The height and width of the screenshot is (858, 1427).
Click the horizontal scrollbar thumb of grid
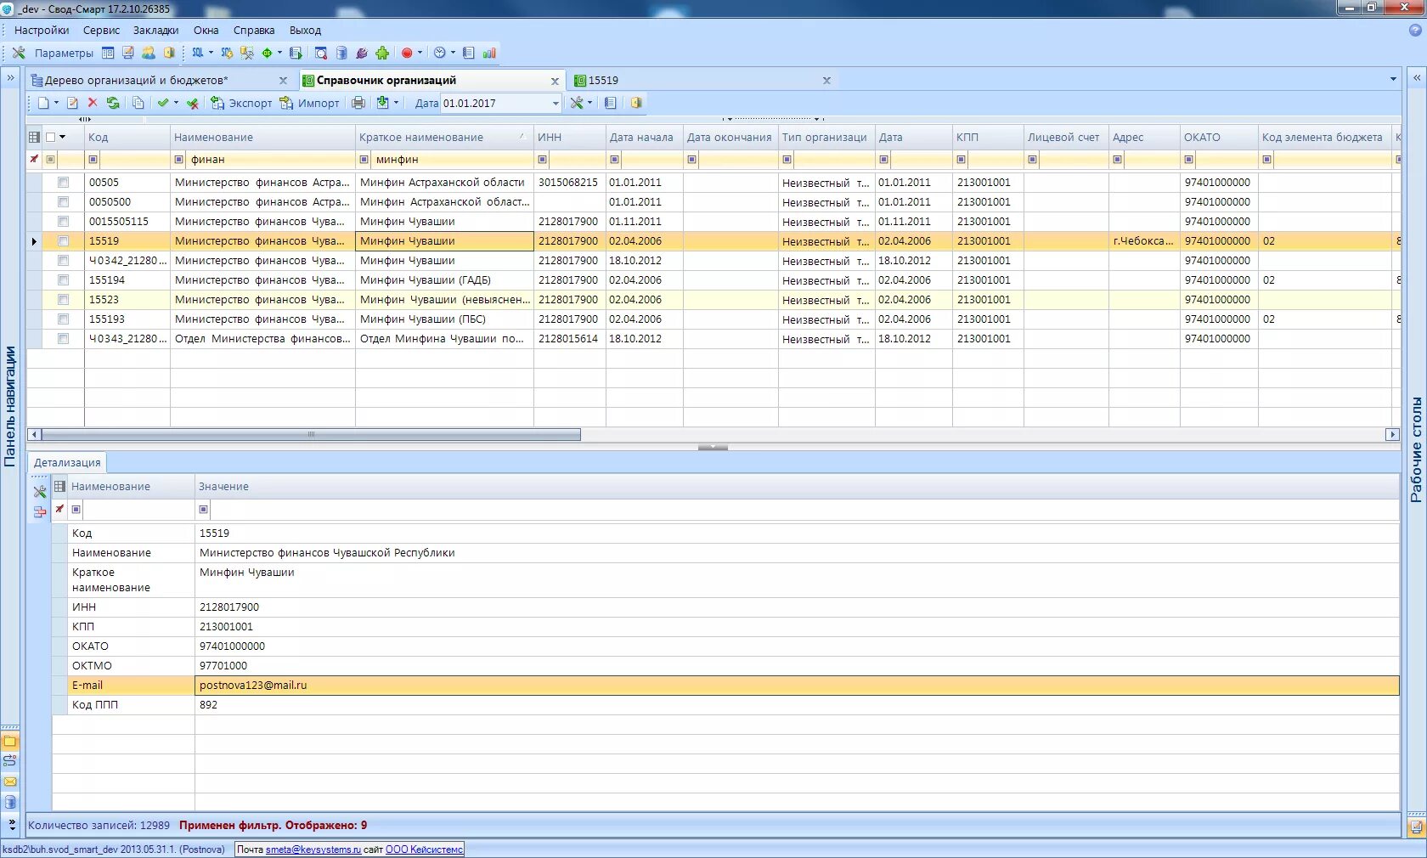coord(311,434)
